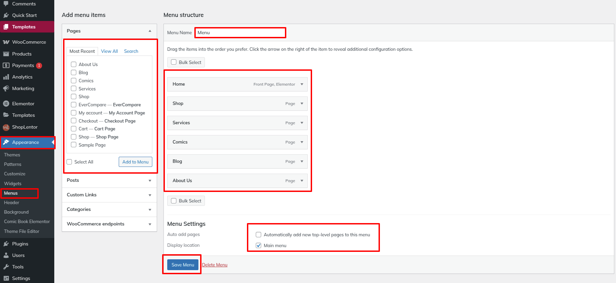Expand the Custom Links section
This screenshot has width=616, height=283.
coord(150,195)
